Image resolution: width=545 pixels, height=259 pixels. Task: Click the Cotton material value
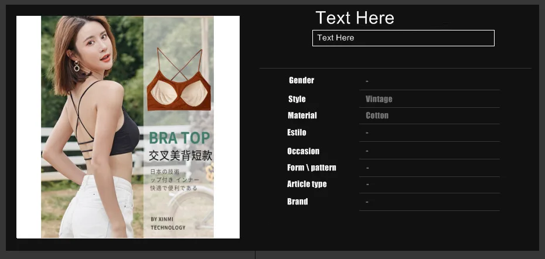[377, 115]
